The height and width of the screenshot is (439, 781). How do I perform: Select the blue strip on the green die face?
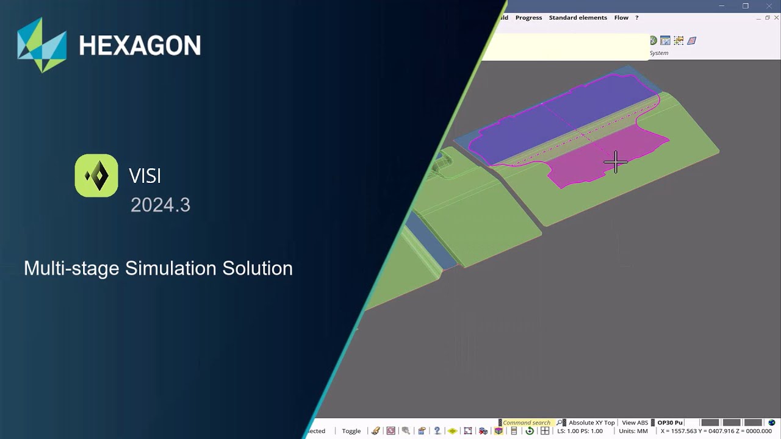(430, 239)
